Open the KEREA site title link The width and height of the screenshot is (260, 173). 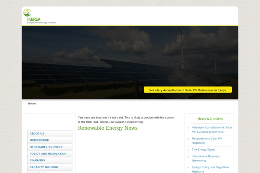34,19
